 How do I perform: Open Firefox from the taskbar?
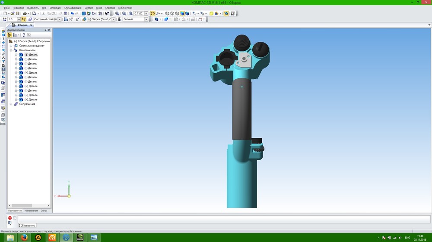click(x=24, y=237)
